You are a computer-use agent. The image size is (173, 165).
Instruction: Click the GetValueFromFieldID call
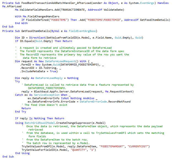[62, 38]
